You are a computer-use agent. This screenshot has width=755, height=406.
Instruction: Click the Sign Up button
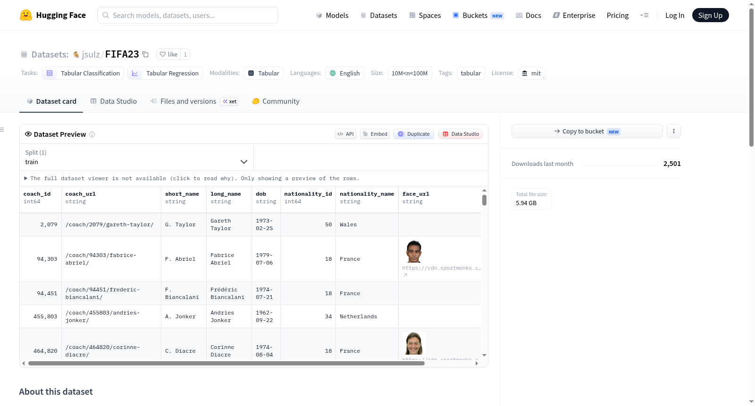tap(710, 15)
